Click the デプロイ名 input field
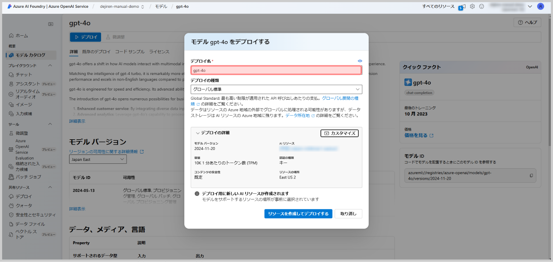This screenshot has width=553, height=262. (276, 70)
